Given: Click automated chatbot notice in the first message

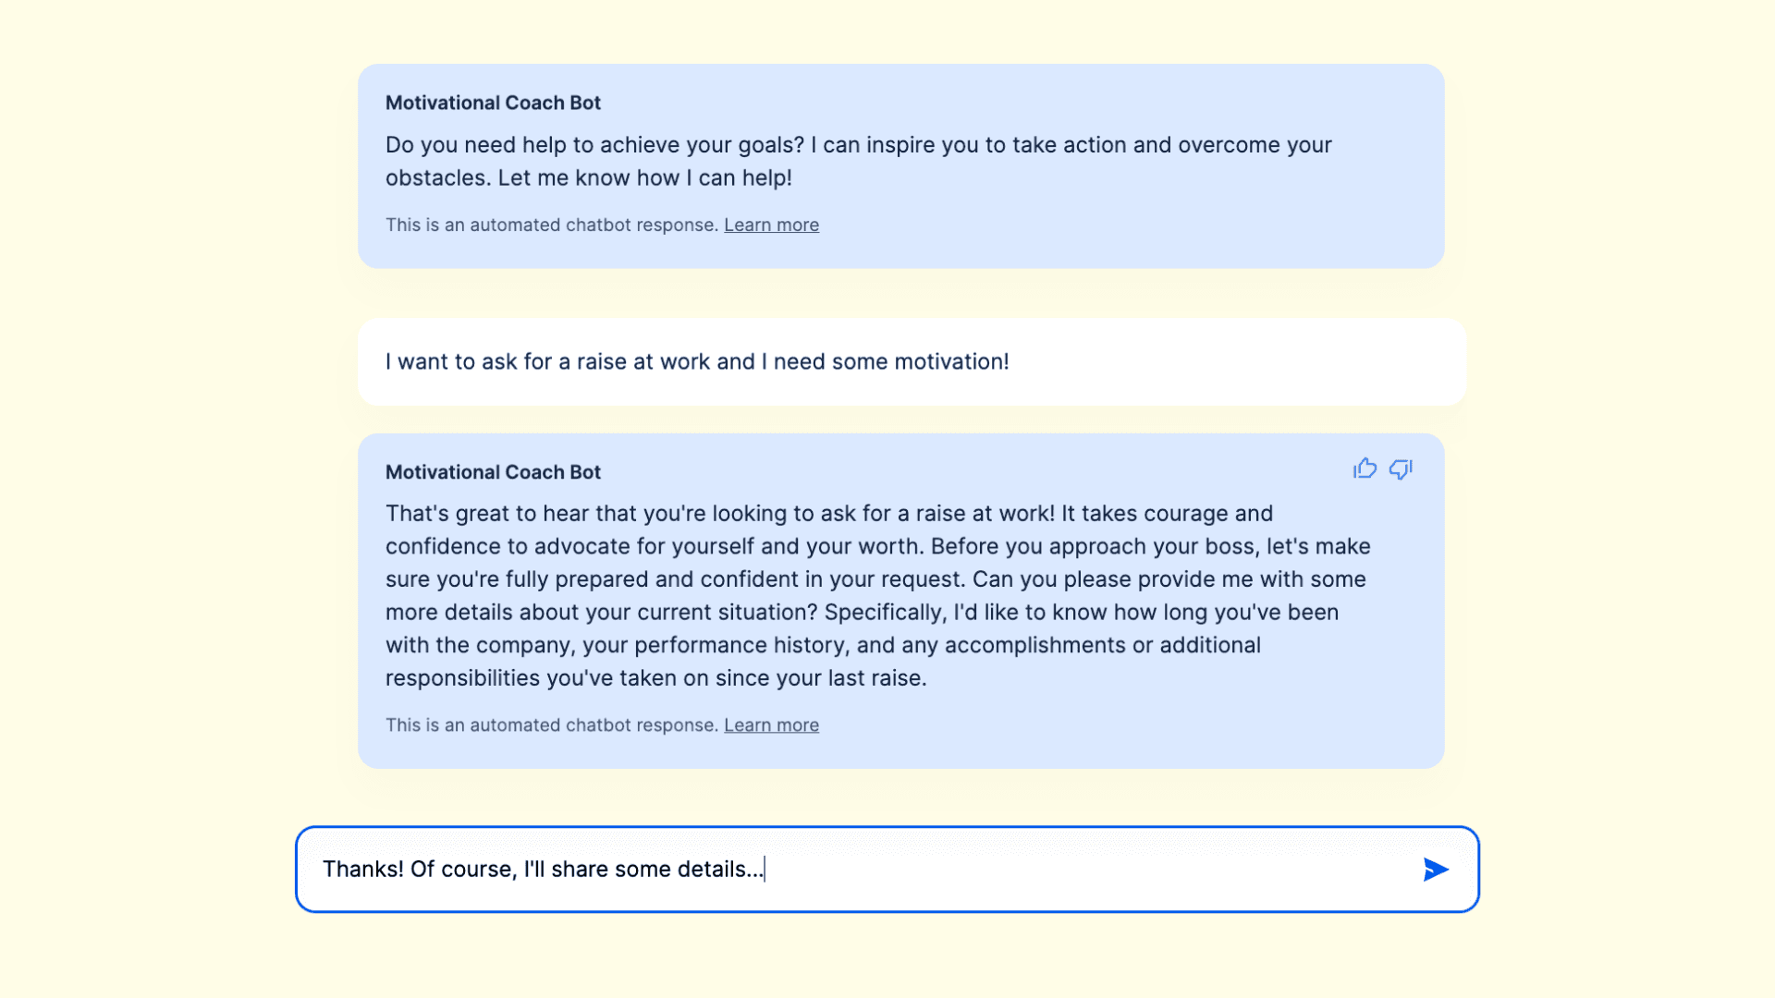Looking at the screenshot, I should (x=551, y=225).
